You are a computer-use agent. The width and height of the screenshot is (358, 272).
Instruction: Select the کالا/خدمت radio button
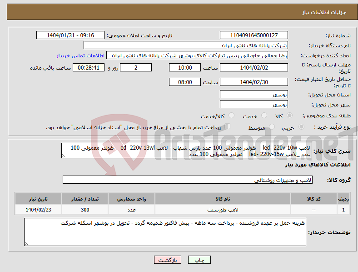(x=232, y=116)
